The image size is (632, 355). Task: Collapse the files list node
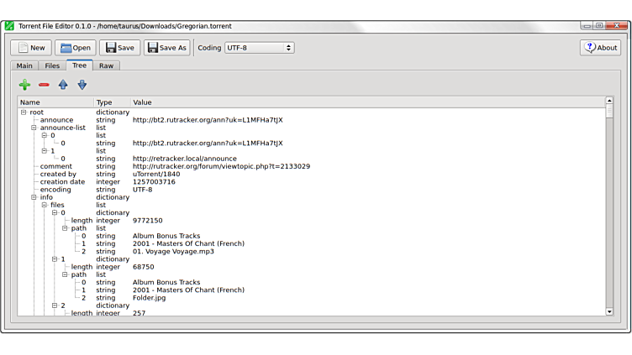tap(45, 205)
